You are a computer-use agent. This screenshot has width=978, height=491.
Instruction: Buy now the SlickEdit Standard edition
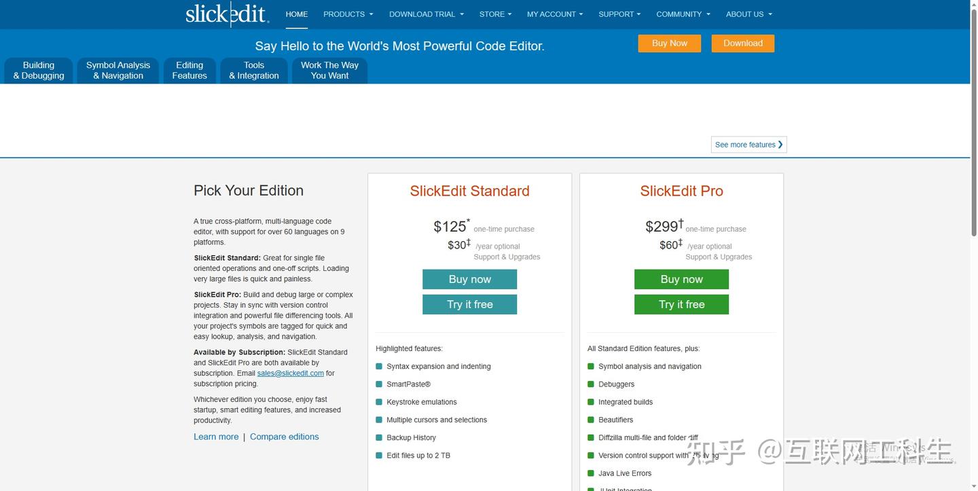pyautogui.click(x=469, y=279)
